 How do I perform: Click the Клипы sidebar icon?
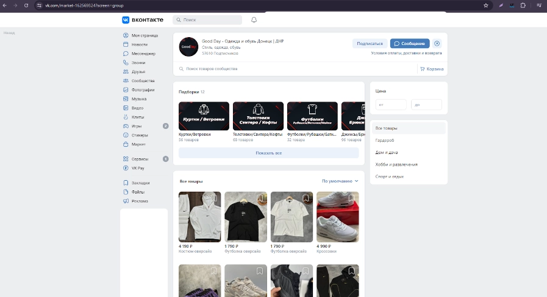tap(126, 117)
